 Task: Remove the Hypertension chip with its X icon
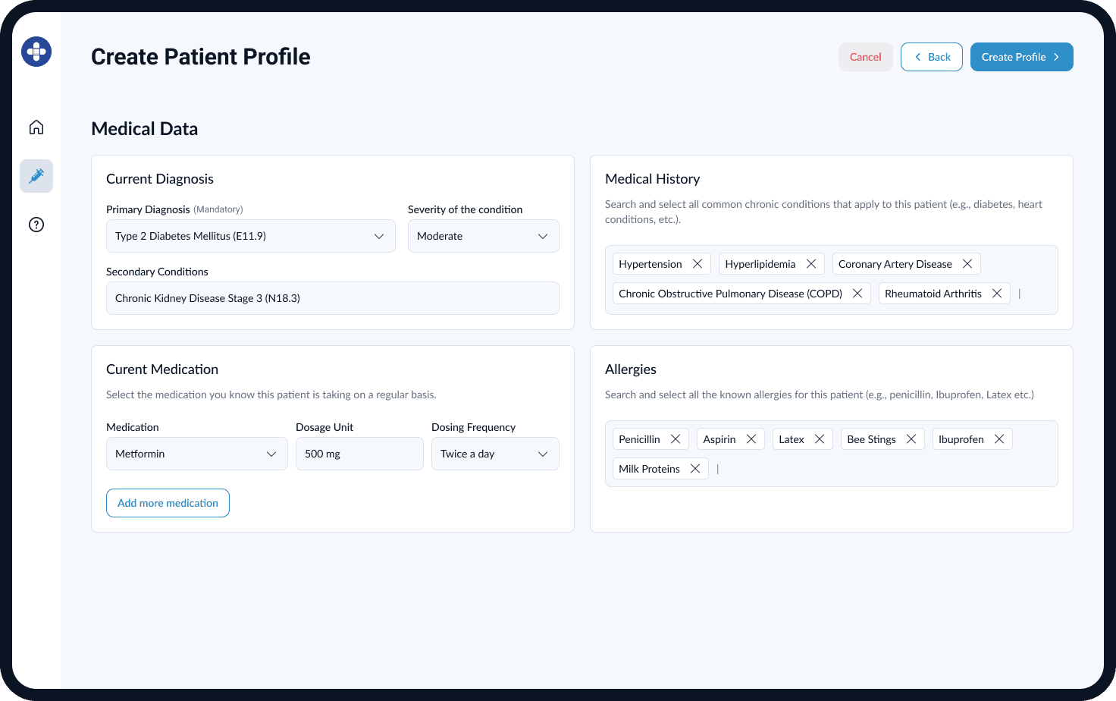coord(697,263)
